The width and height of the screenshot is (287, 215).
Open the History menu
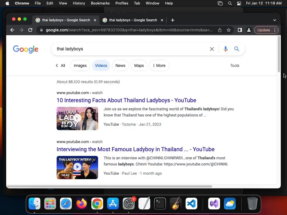pyautogui.click(x=79, y=3)
